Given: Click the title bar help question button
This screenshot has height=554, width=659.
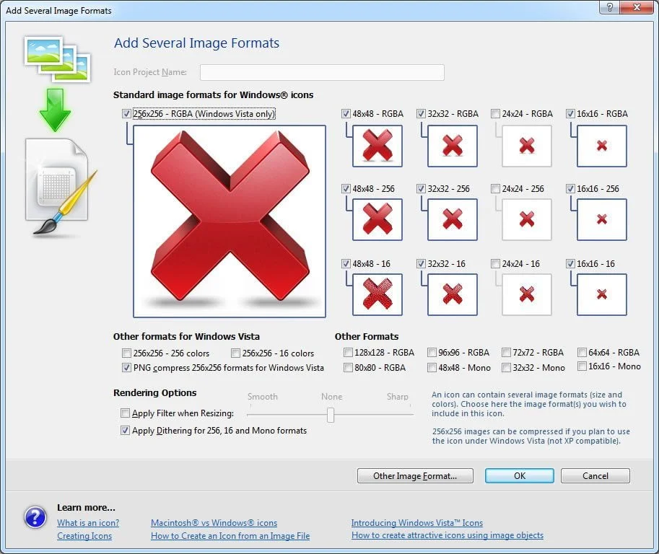Looking at the screenshot, I should pyautogui.click(x=609, y=7).
